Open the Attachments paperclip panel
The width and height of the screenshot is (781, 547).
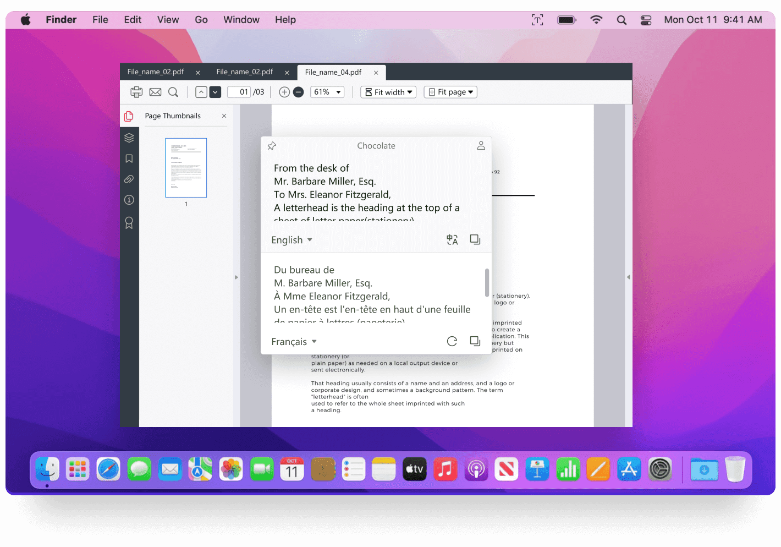click(129, 179)
